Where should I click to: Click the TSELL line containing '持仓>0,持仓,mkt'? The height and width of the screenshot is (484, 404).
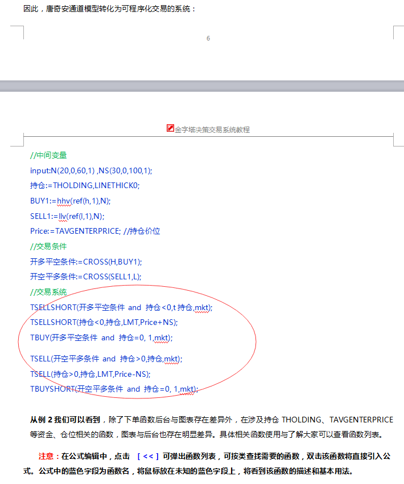point(106,359)
